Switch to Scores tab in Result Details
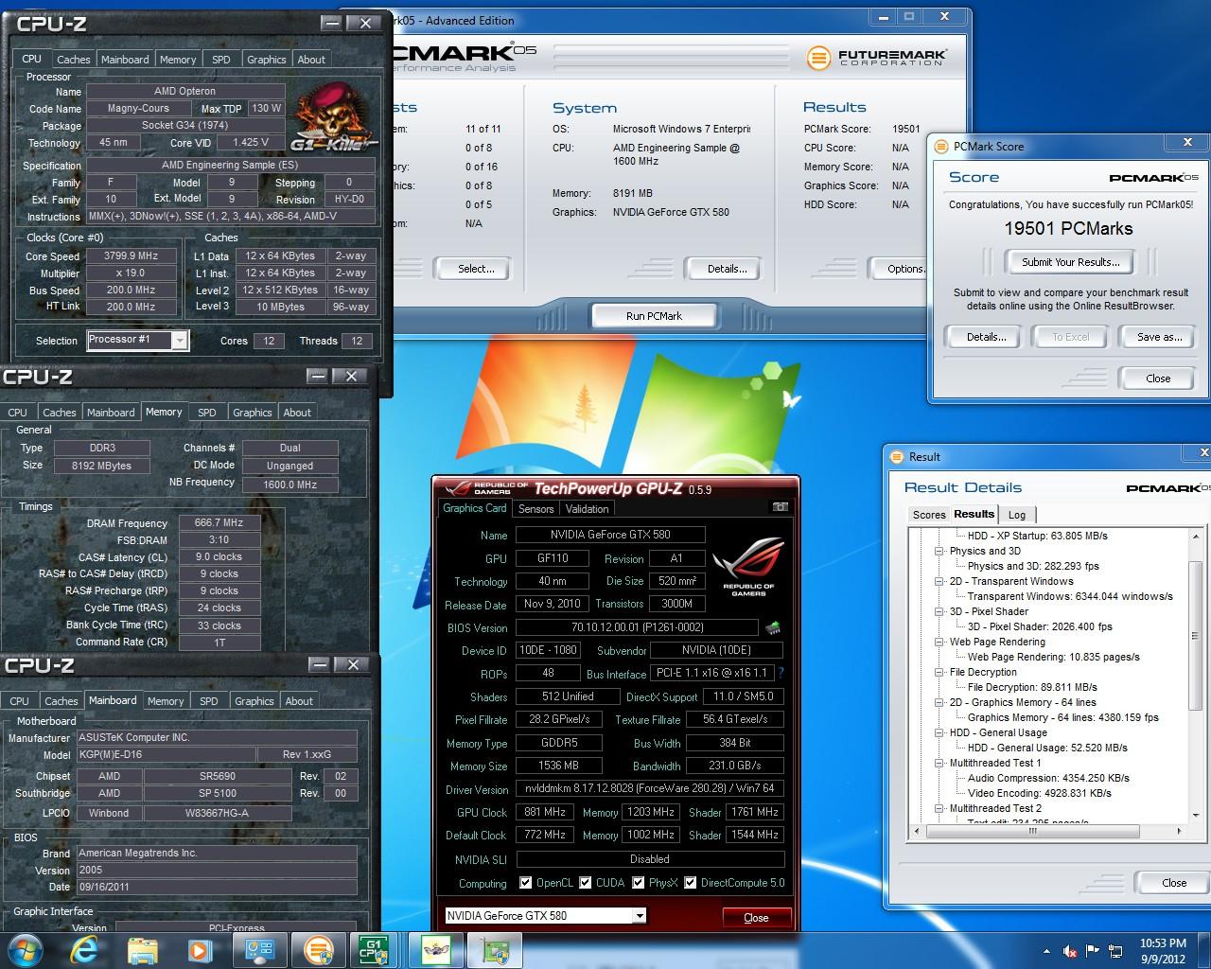 click(928, 514)
